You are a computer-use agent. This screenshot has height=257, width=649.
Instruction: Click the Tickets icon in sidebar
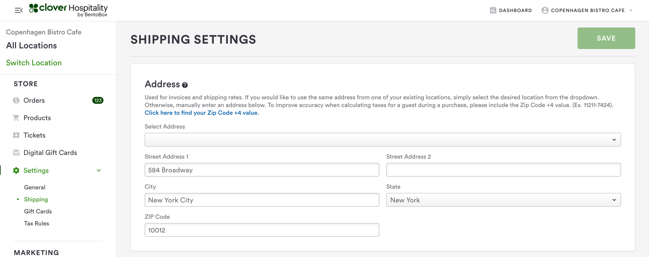(16, 135)
